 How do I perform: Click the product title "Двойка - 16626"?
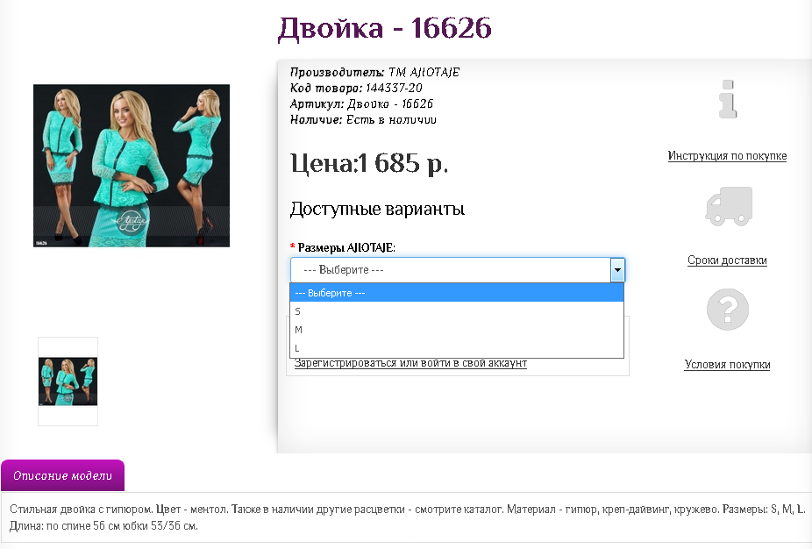pos(384,29)
